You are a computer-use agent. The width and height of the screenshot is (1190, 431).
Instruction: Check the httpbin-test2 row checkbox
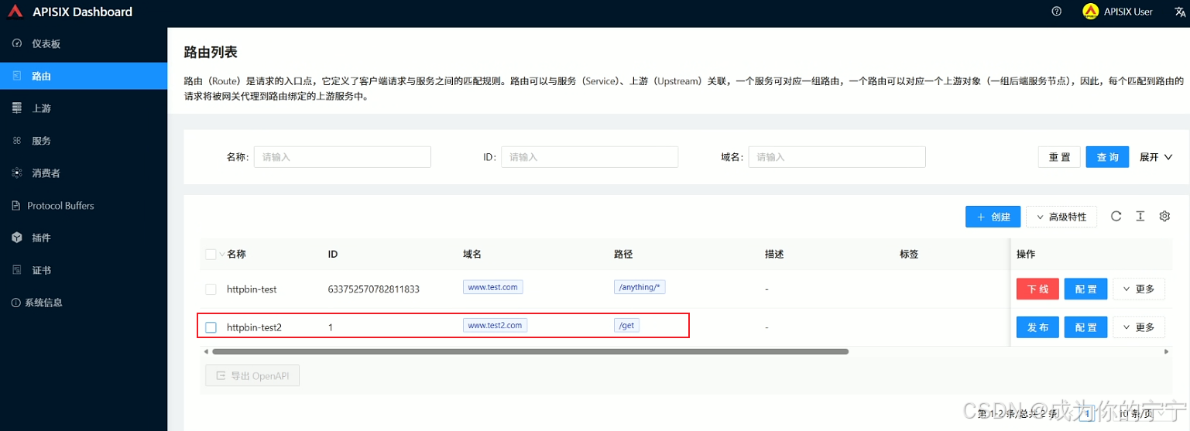coord(211,327)
